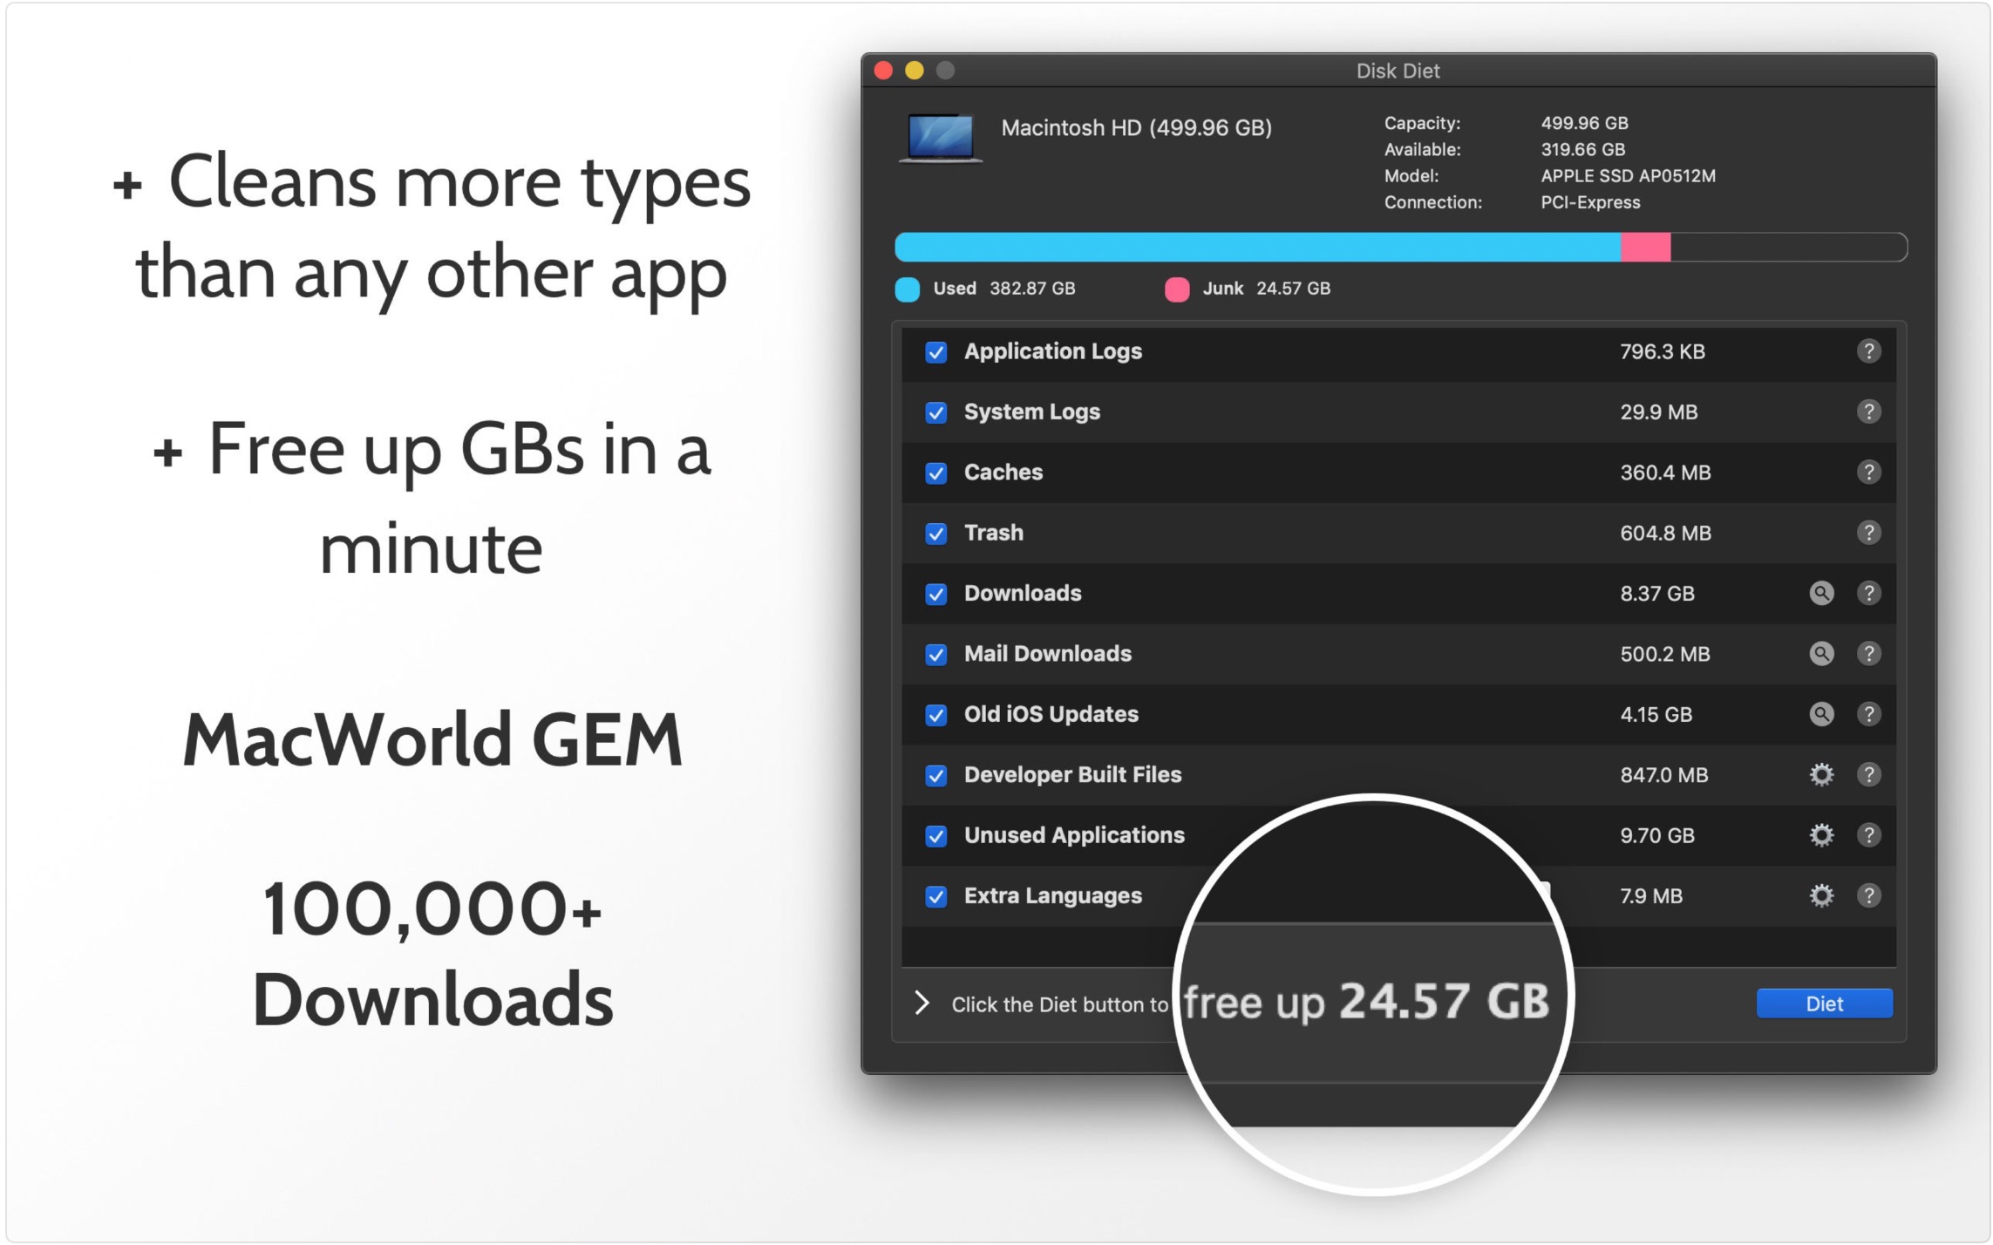Click the pink Junk segment of usage bar
This screenshot has height=1245, width=1993.
point(1644,248)
